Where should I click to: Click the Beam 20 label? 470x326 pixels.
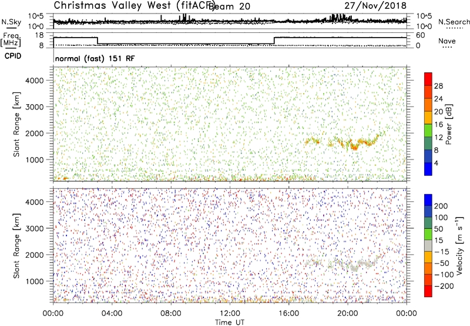(x=229, y=6)
